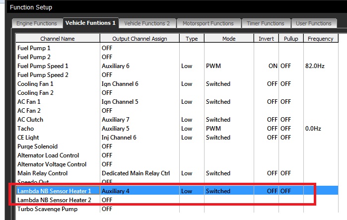Open the Vehicle Functions 2 tab
The image size is (347, 220).
146,23
